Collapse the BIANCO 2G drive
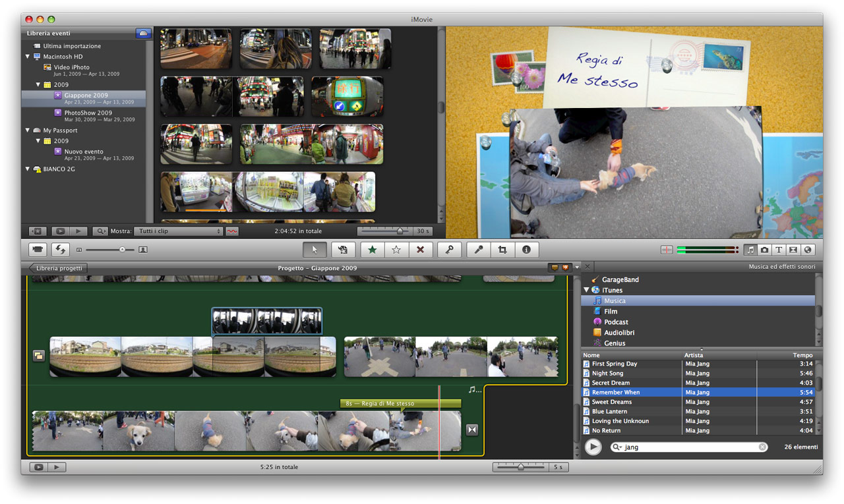Screen dimensions: 844x504 (28, 169)
